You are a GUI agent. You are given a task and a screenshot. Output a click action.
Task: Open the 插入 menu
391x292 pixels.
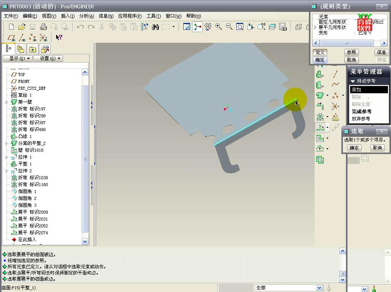point(68,16)
